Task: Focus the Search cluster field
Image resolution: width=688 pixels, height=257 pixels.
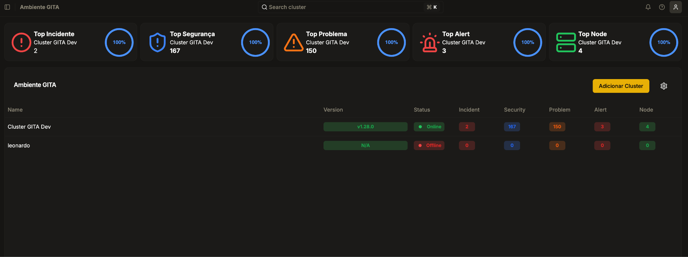Action: point(350,7)
